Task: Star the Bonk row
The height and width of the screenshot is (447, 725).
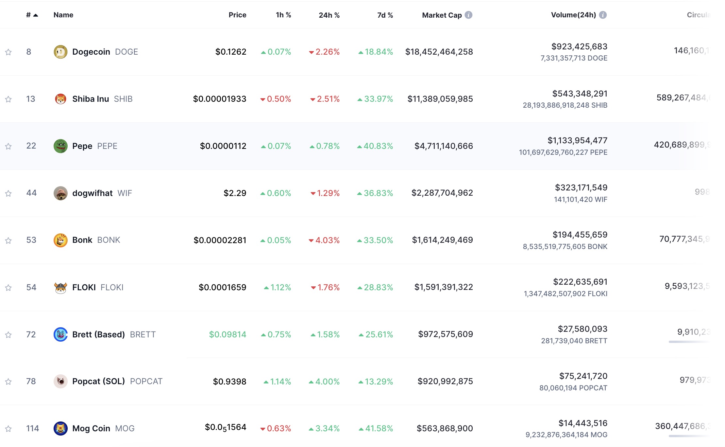Action: [8, 241]
